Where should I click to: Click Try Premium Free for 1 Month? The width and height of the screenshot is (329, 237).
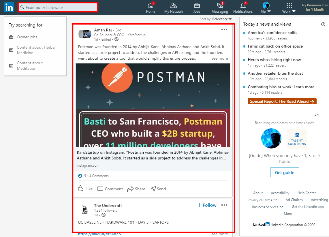tap(315, 7)
